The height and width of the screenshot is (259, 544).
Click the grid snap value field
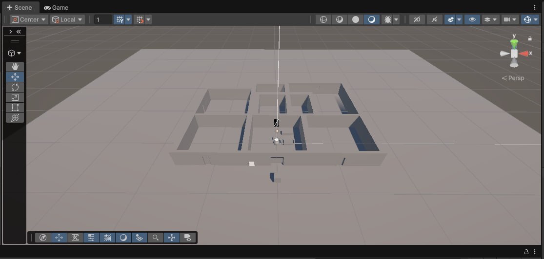coord(103,20)
